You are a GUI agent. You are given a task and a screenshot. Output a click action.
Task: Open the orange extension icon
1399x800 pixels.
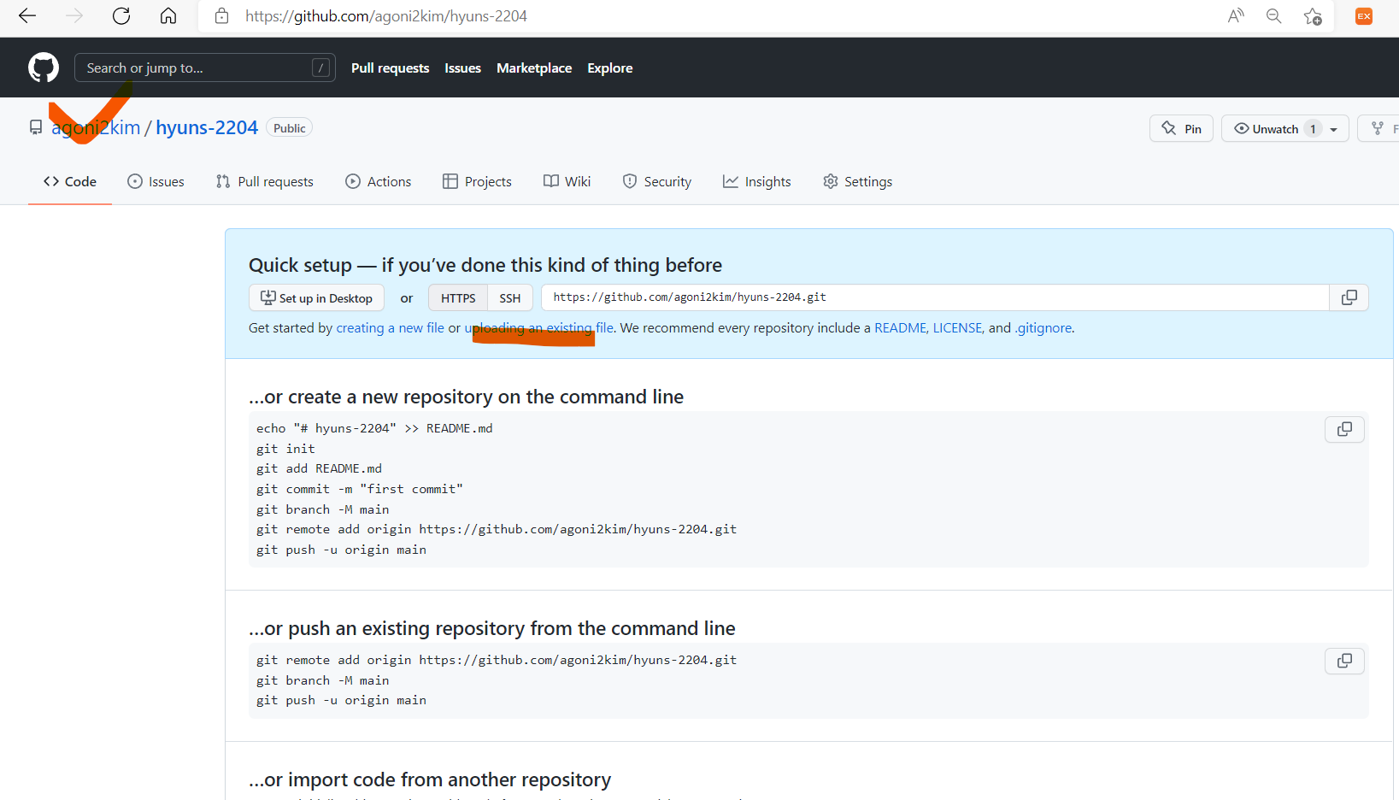click(x=1364, y=15)
